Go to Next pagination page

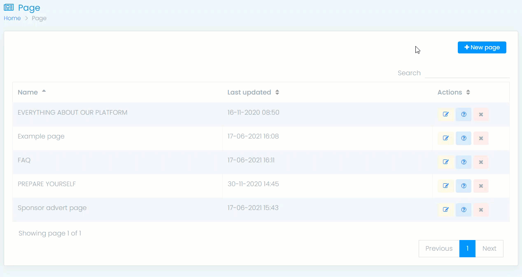click(x=489, y=249)
